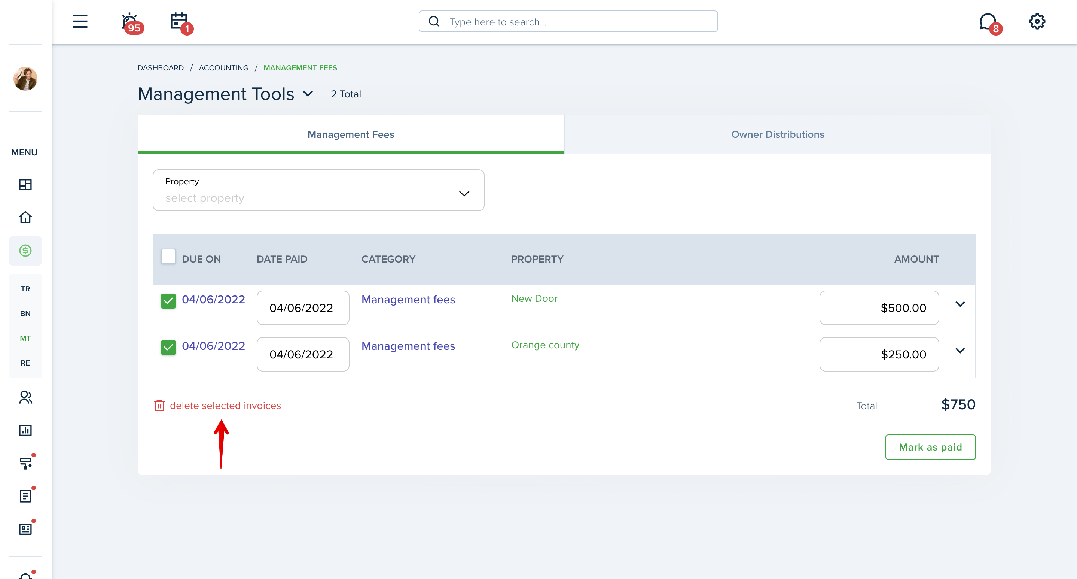The image size is (1077, 579).
Task: Switch to Owner Distributions tab
Action: (778, 134)
